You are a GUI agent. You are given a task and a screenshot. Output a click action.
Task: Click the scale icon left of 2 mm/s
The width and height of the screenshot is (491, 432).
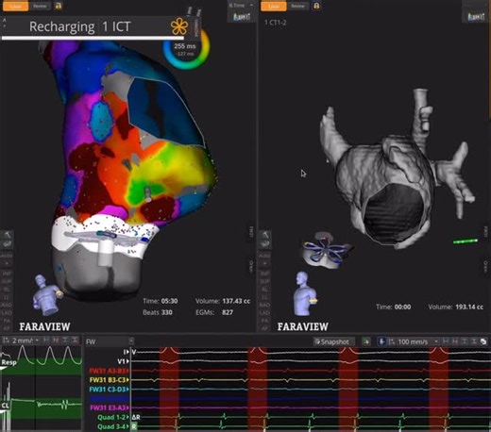click(7, 341)
